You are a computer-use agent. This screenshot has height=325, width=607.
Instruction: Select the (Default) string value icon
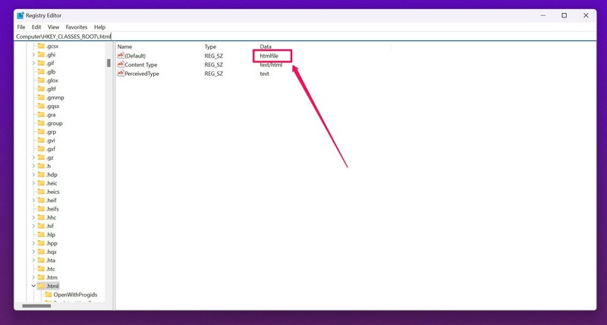pyautogui.click(x=121, y=55)
